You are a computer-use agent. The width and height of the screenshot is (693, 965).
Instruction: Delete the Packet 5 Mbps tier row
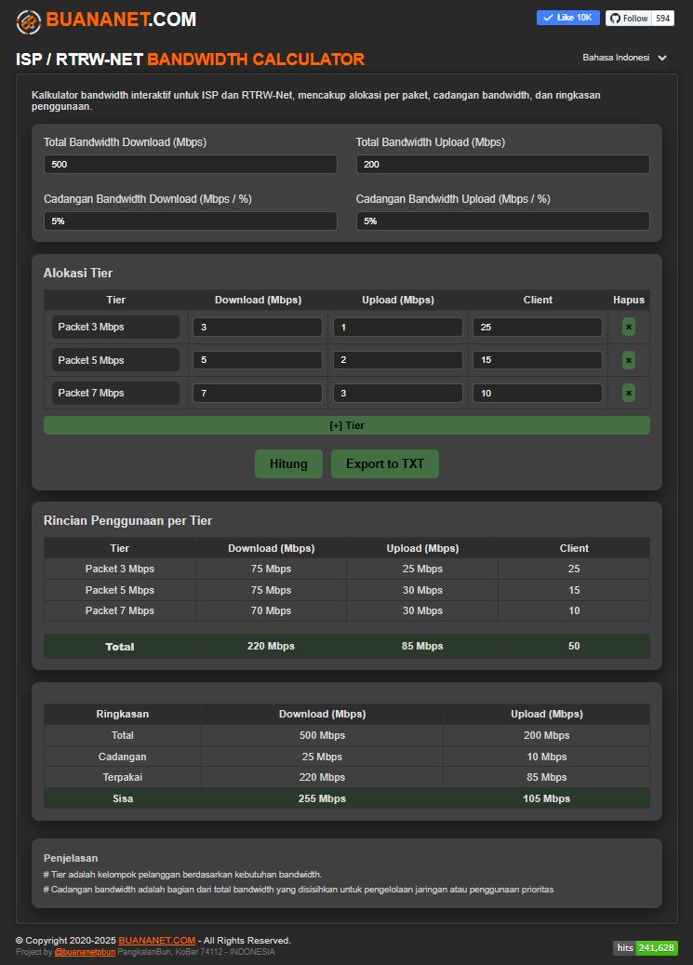click(629, 360)
